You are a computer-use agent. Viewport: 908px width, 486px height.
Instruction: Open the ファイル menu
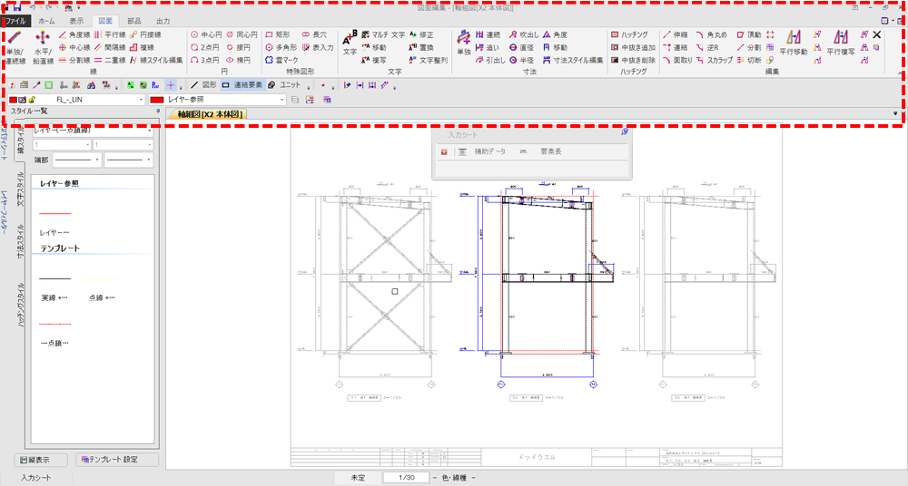pyautogui.click(x=16, y=19)
